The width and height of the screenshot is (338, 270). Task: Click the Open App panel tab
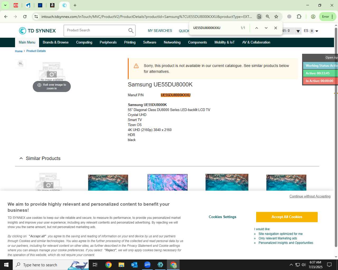(331, 57)
